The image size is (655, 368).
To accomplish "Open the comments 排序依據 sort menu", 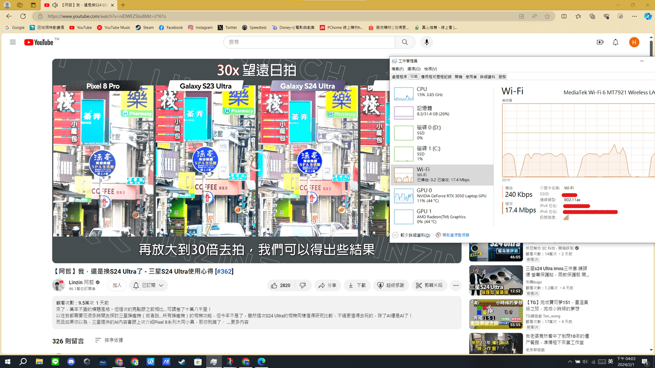I will point(108,340).
